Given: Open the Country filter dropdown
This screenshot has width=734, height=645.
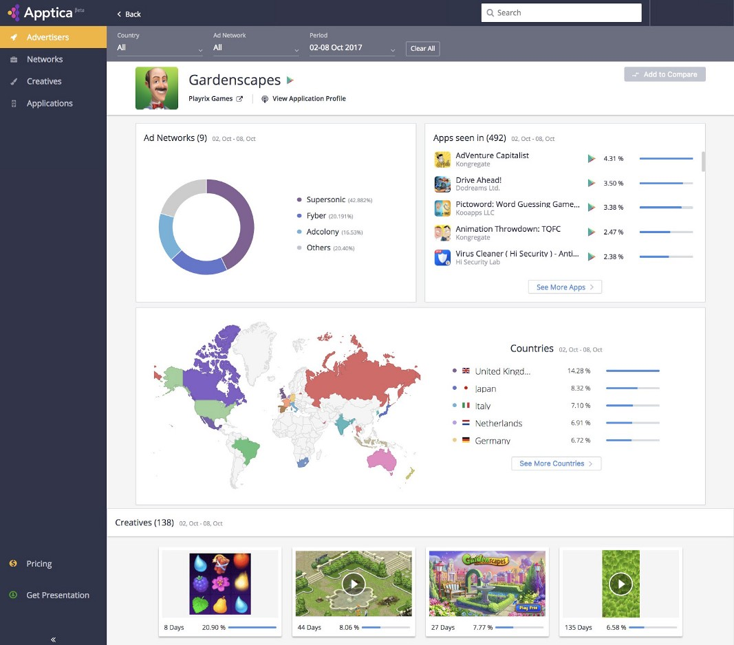Looking at the screenshot, I should click(160, 48).
